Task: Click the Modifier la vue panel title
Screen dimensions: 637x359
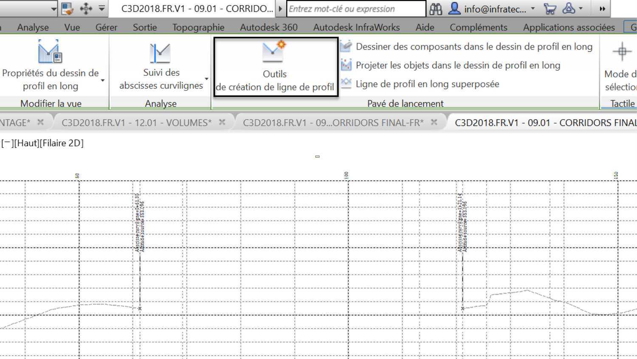Action: [51, 103]
